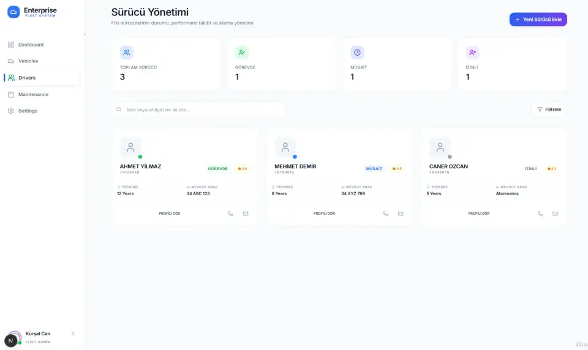
Task: Click the İzinli user-x icon
Action: click(472, 53)
